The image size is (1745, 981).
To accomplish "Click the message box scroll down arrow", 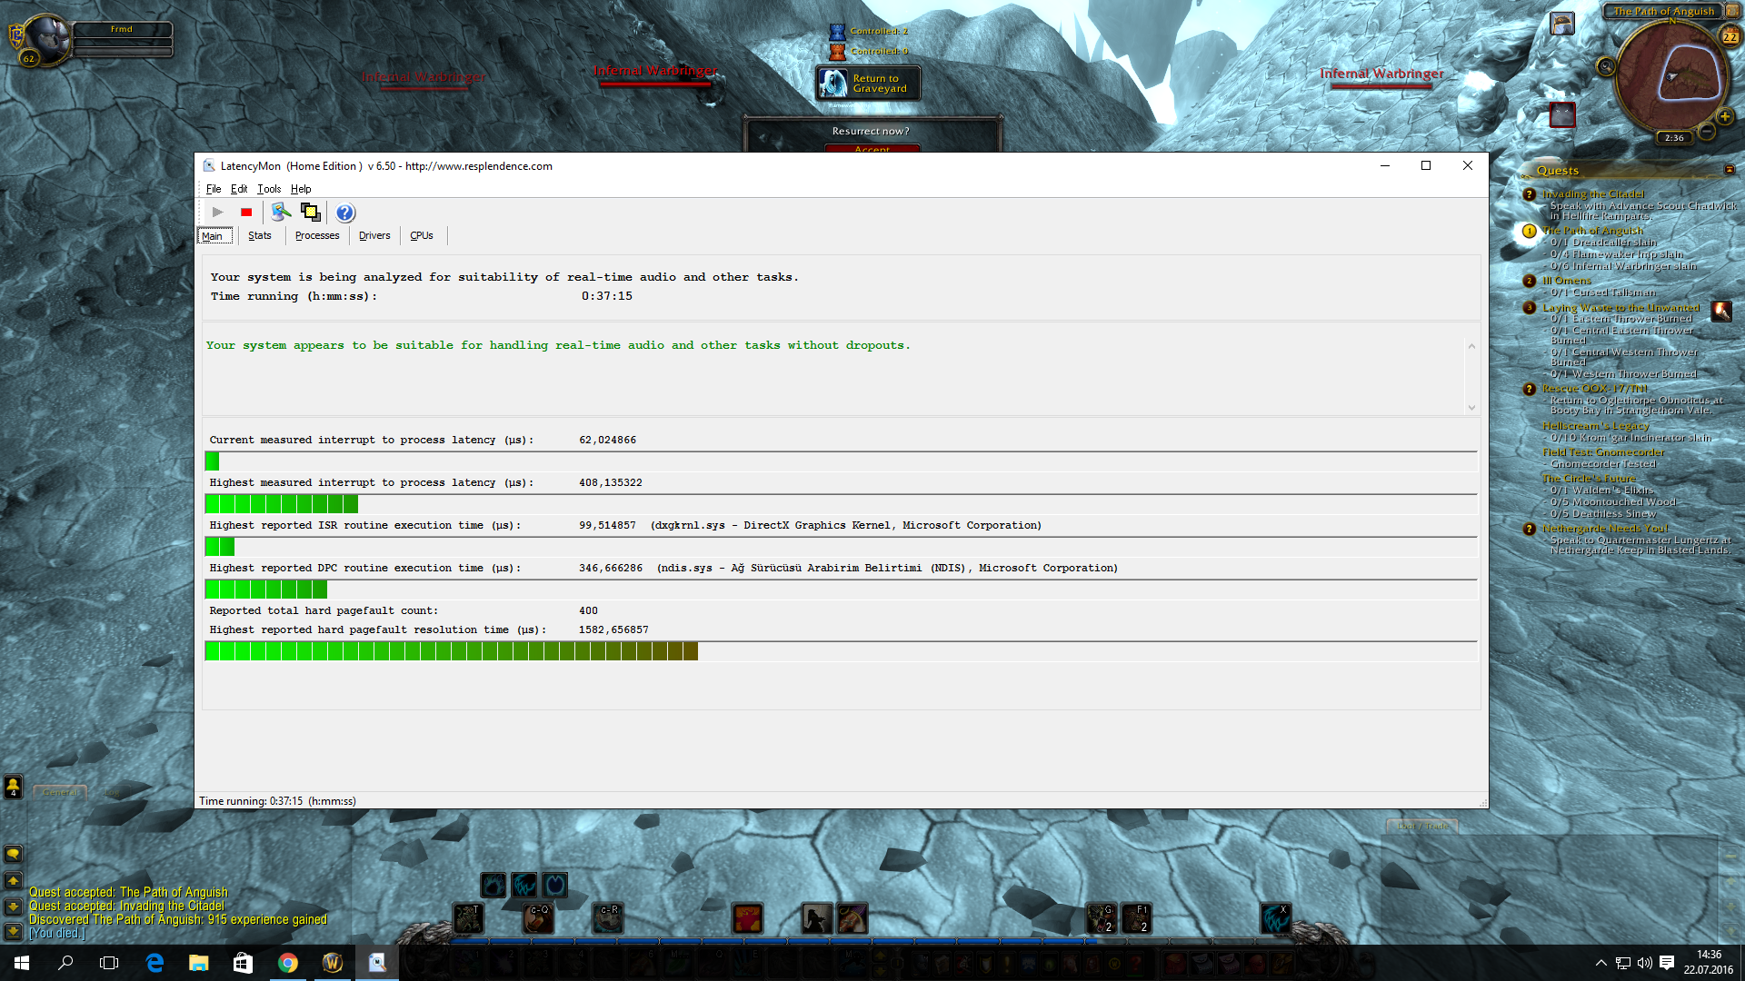I will click(x=1471, y=407).
